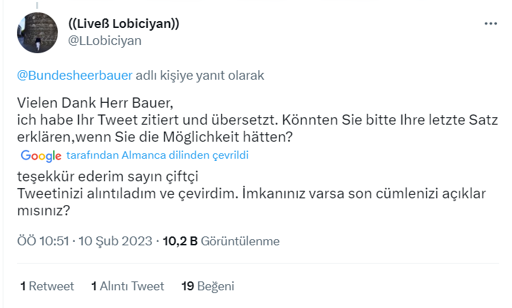Visit the @Bundesheerbauer mention
512x308 pixels.
75,75
